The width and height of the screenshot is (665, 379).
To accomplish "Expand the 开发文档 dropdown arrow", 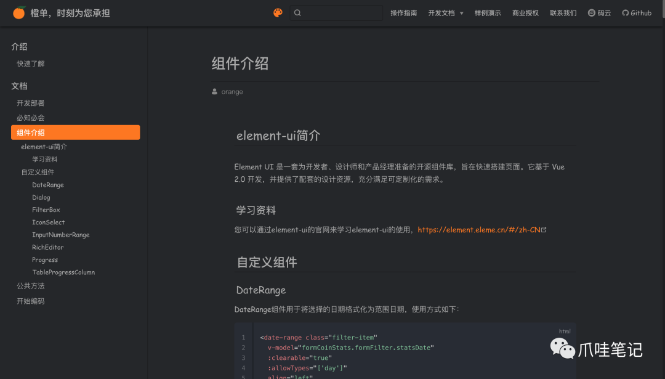I will [461, 14].
